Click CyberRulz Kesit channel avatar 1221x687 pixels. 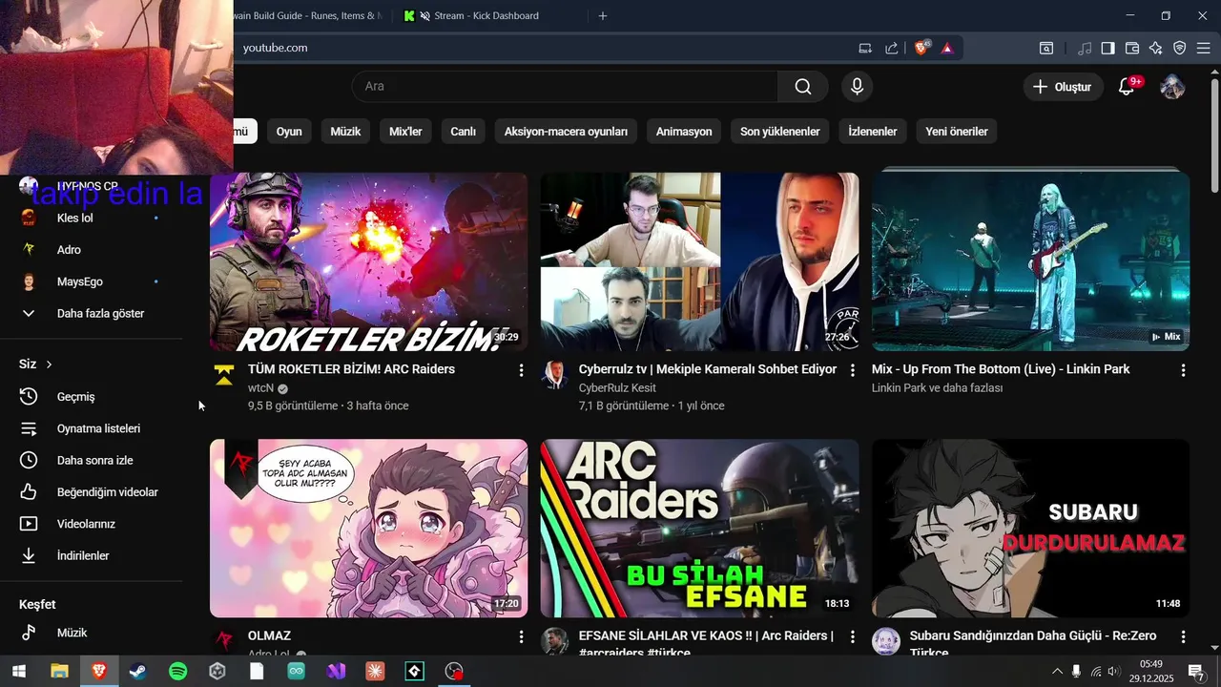[x=554, y=375]
